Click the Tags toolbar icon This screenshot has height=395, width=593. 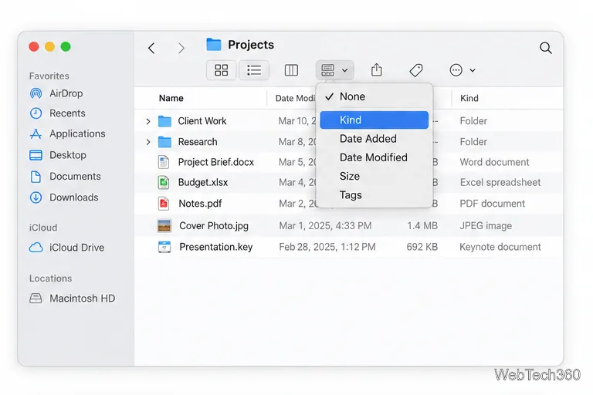[x=416, y=70]
